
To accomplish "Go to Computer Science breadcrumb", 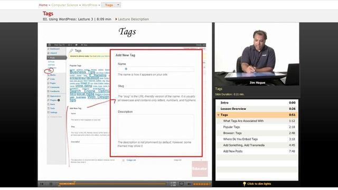I will tap(64, 5).
